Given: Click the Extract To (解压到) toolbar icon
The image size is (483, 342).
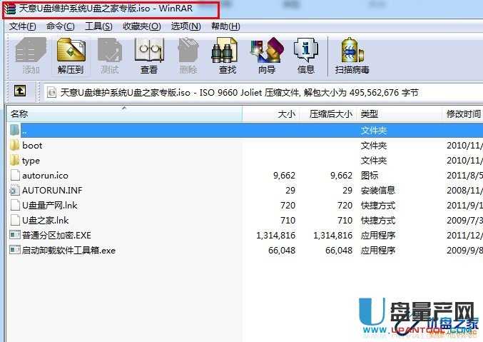Looking at the screenshot, I should click(x=71, y=55).
